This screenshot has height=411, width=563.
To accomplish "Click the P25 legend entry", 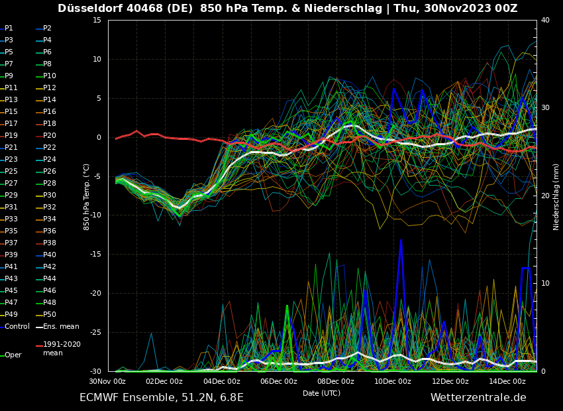I will (11, 172).
